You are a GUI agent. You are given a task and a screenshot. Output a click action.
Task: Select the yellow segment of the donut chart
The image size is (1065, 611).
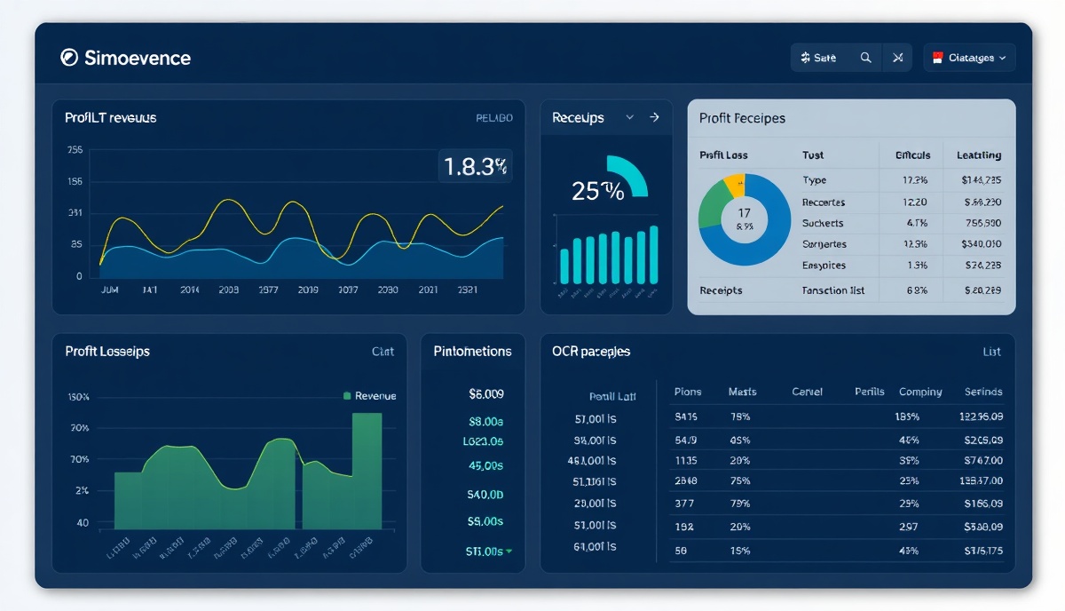click(x=737, y=184)
